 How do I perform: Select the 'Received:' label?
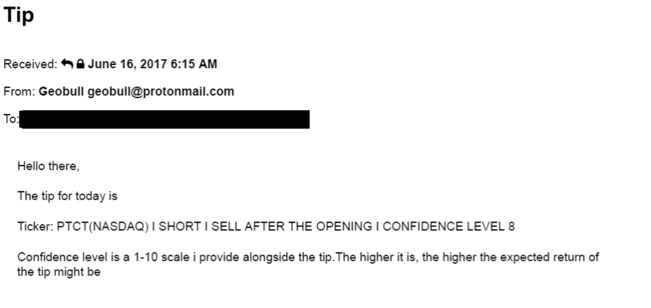click(x=31, y=64)
